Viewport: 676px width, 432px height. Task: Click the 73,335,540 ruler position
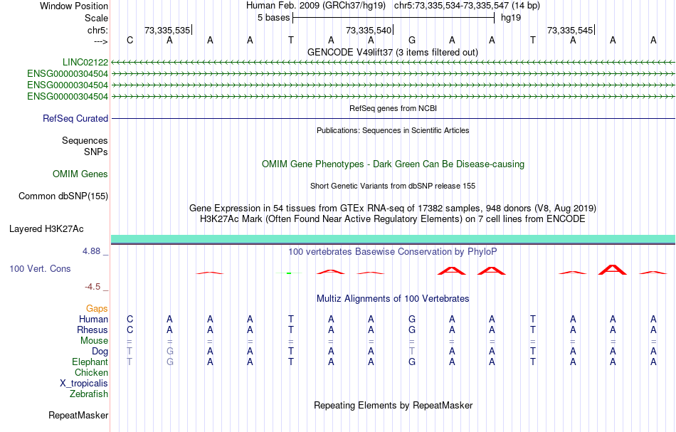[369, 30]
